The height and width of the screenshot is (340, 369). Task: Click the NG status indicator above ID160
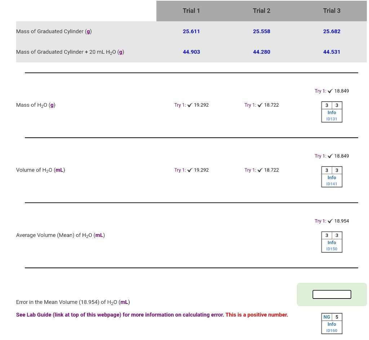coord(326,317)
